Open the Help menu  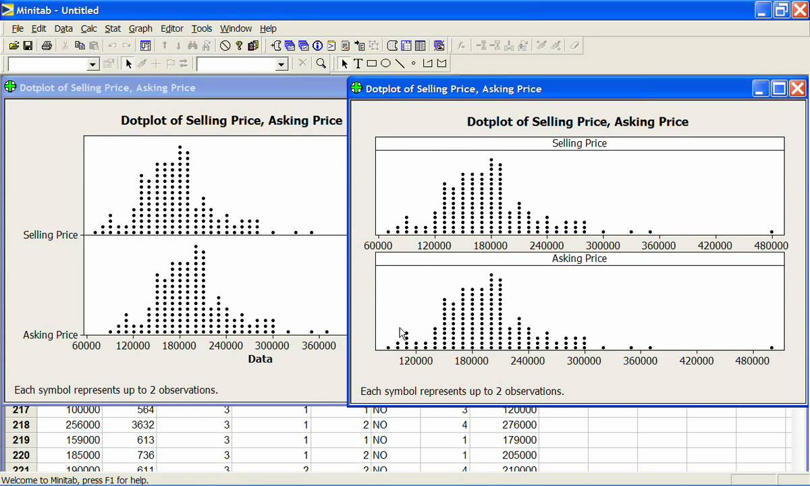[x=268, y=28]
